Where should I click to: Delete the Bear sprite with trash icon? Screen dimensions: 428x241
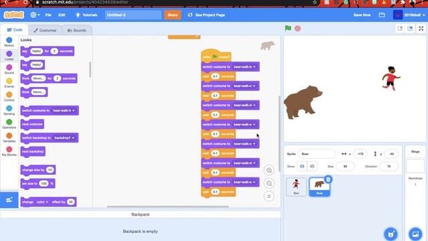point(328,179)
